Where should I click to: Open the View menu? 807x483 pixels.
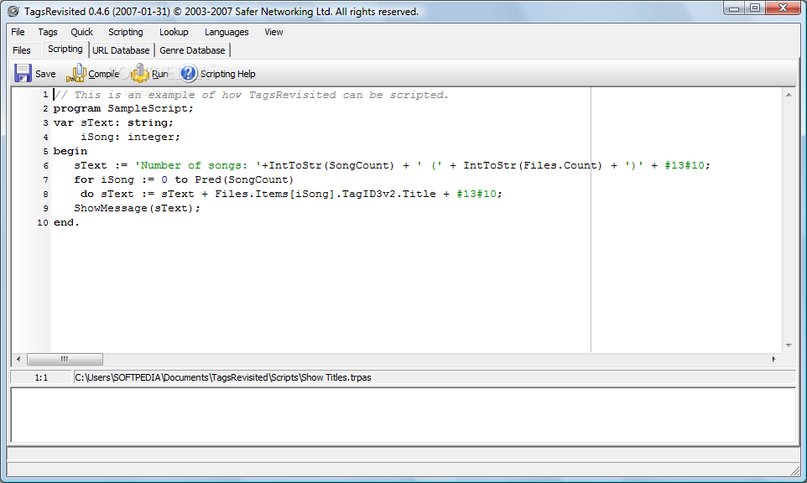tap(273, 32)
